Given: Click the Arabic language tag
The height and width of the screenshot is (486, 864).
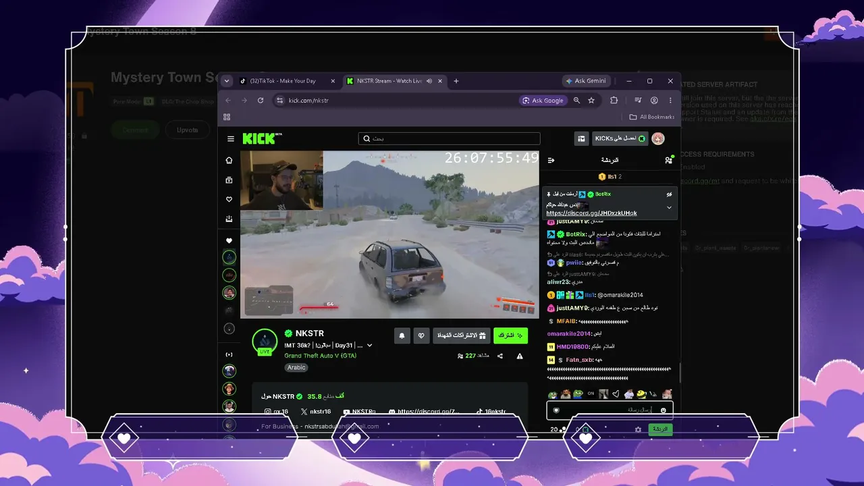Looking at the screenshot, I should [x=296, y=368].
